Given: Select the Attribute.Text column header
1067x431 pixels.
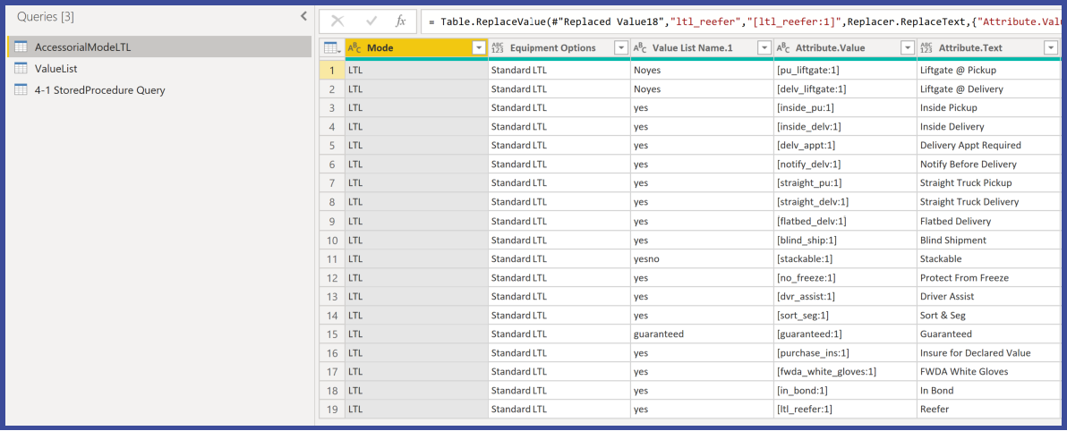Looking at the screenshot, I should [988, 47].
